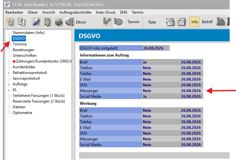Click E-Mail 'Nein' under Informationen zum Auftrag
The height and width of the screenshot is (160, 236).
[x=147, y=79]
